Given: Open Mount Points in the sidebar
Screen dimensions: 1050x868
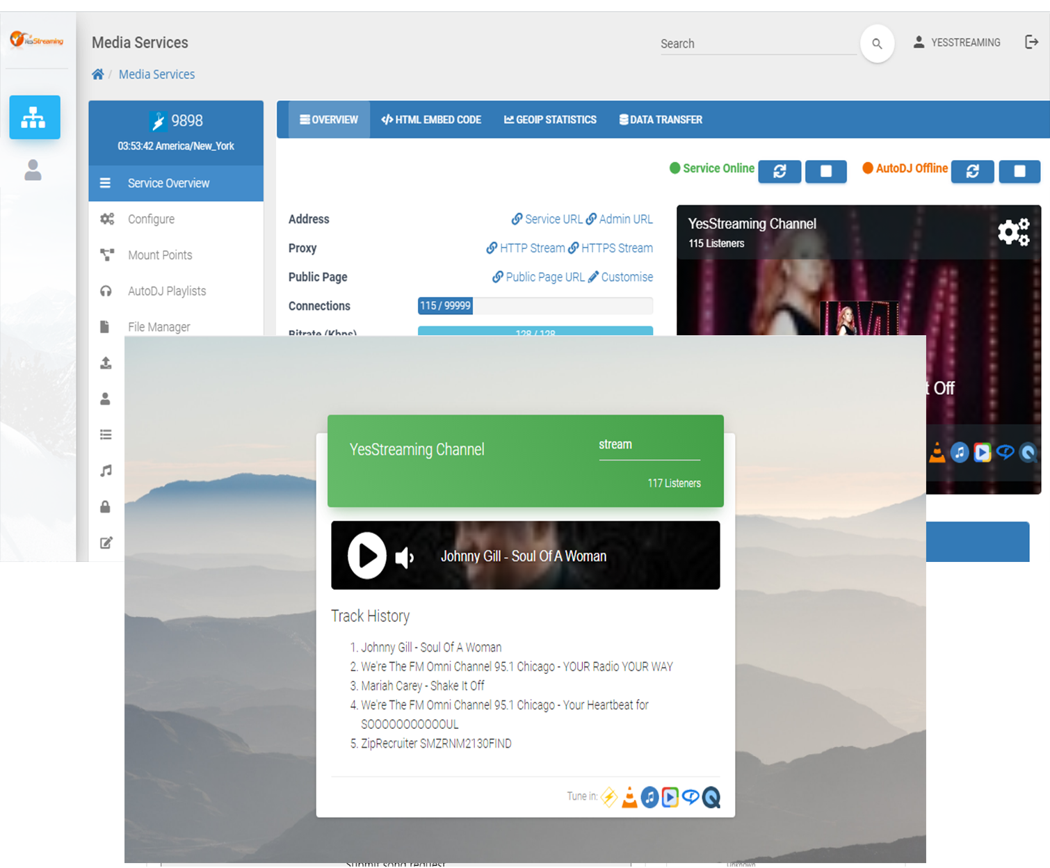Looking at the screenshot, I should (176, 255).
